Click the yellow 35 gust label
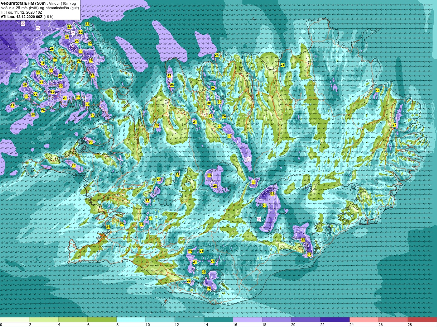 point(303,240)
